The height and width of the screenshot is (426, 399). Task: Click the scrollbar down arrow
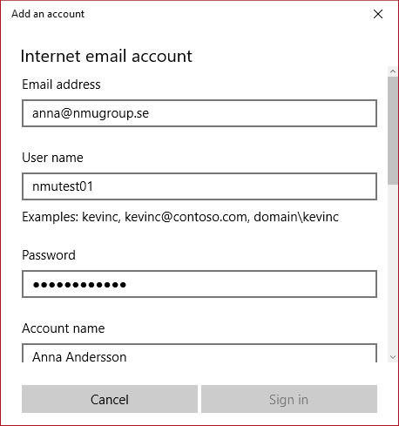click(393, 357)
